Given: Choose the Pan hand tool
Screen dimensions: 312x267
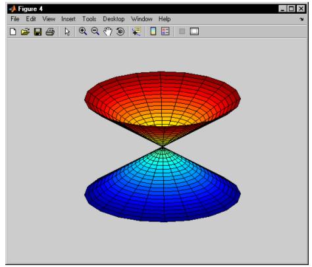Looking at the screenshot, I should click(108, 32).
